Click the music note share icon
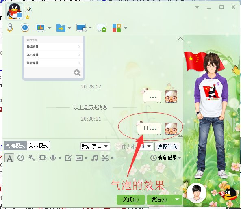 coord(95,158)
